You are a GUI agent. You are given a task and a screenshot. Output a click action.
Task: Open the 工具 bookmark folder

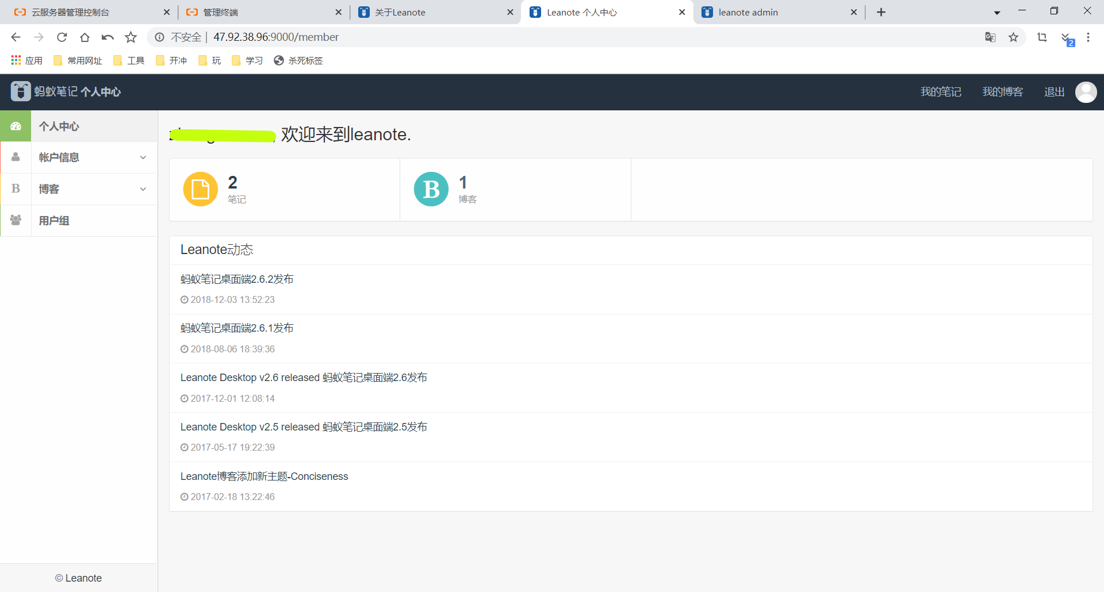(129, 60)
